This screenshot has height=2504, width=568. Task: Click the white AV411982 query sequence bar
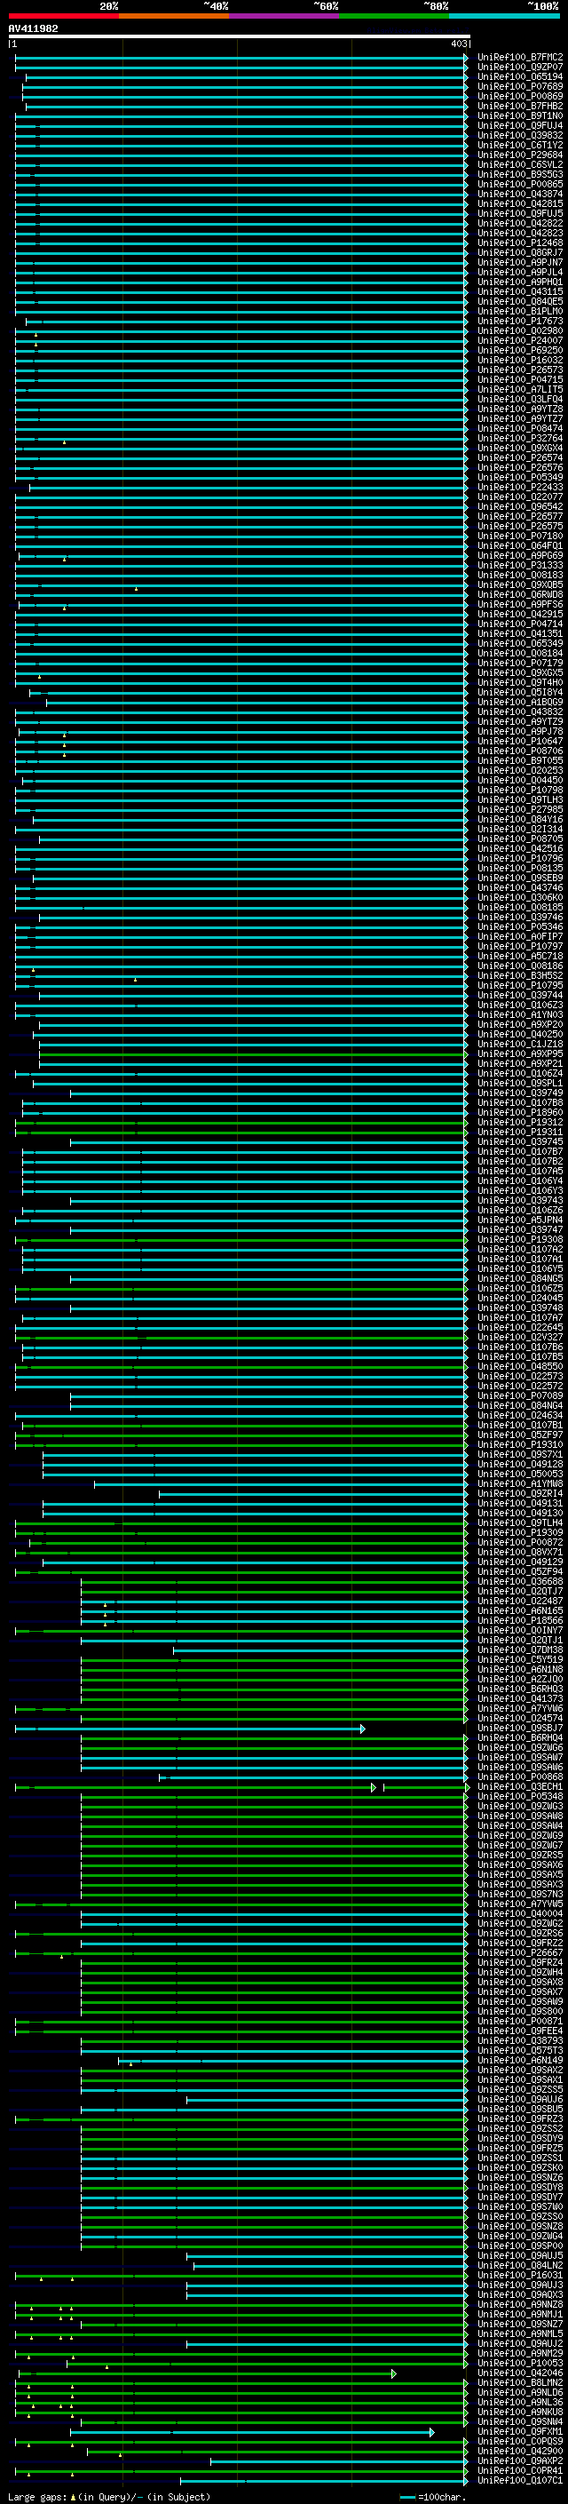tap(239, 37)
